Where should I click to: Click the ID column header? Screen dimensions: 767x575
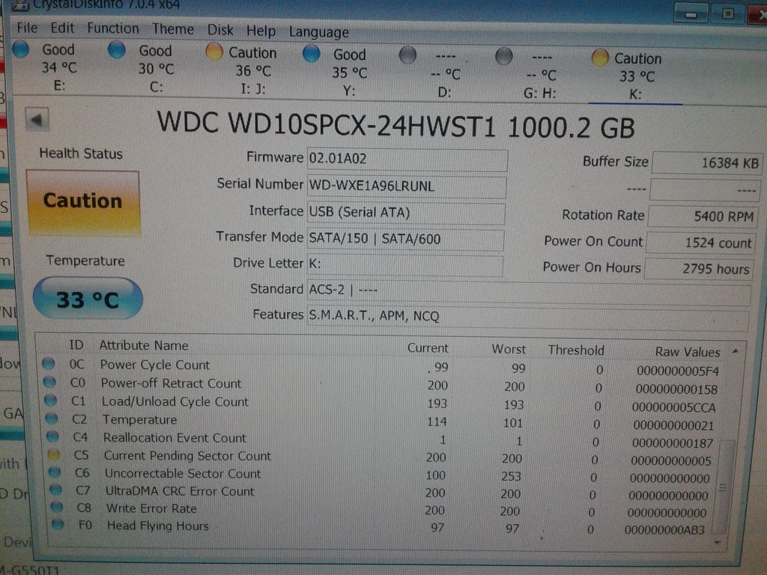[x=76, y=345]
